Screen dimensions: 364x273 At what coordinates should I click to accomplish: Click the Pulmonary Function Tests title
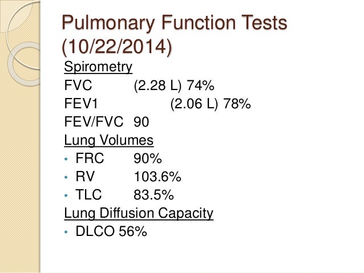coord(175,22)
